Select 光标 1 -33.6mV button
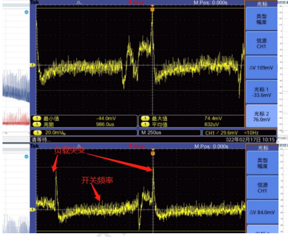The image size is (288, 237). (x=262, y=92)
